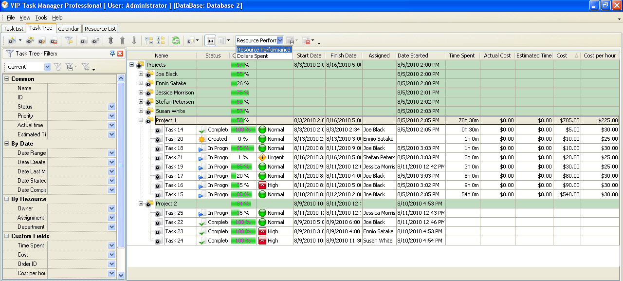Collapse the Project 1 tree node

[141, 120]
